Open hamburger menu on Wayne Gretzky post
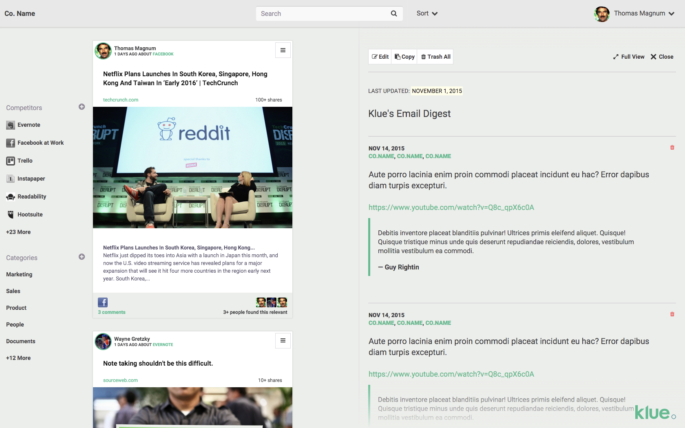This screenshot has width=685, height=428. 283,340
